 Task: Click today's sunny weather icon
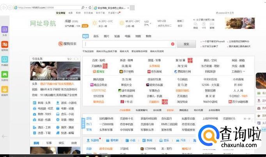point(94,23)
